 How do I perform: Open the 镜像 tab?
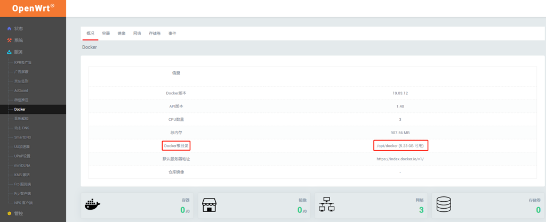(122, 34)
